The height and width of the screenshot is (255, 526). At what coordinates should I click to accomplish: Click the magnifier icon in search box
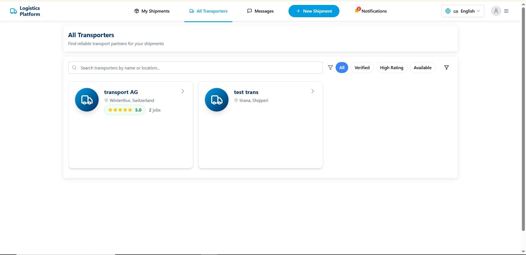pos(74,68)
